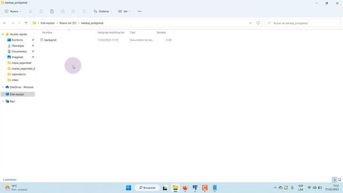Collapse the Acceso rápido tree node

[x=3, y=34]
